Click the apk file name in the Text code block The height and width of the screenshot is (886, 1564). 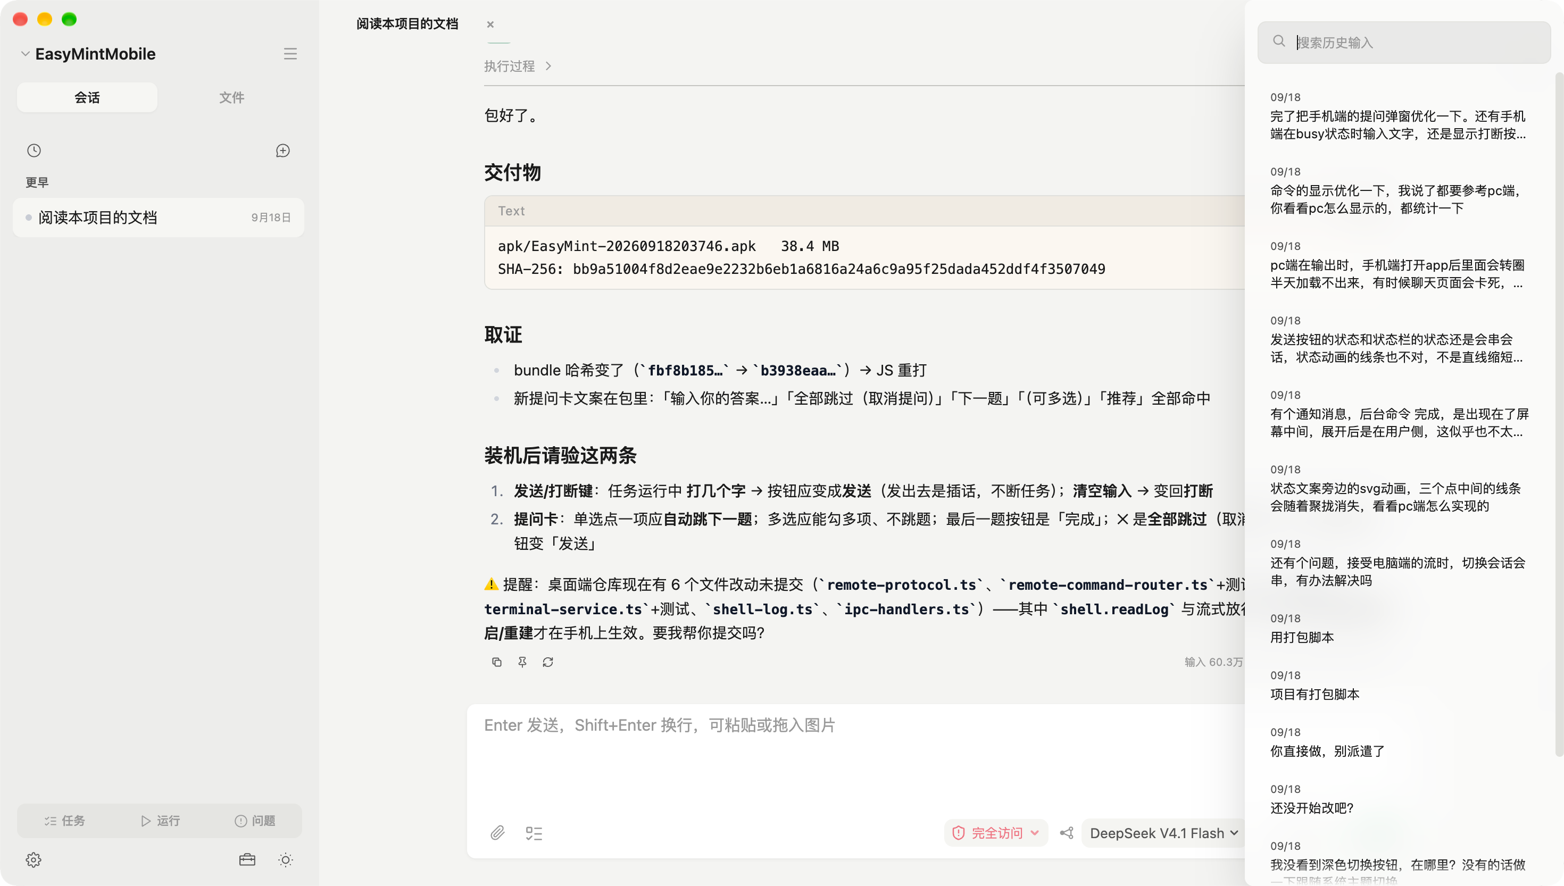(x=626, y=246)
